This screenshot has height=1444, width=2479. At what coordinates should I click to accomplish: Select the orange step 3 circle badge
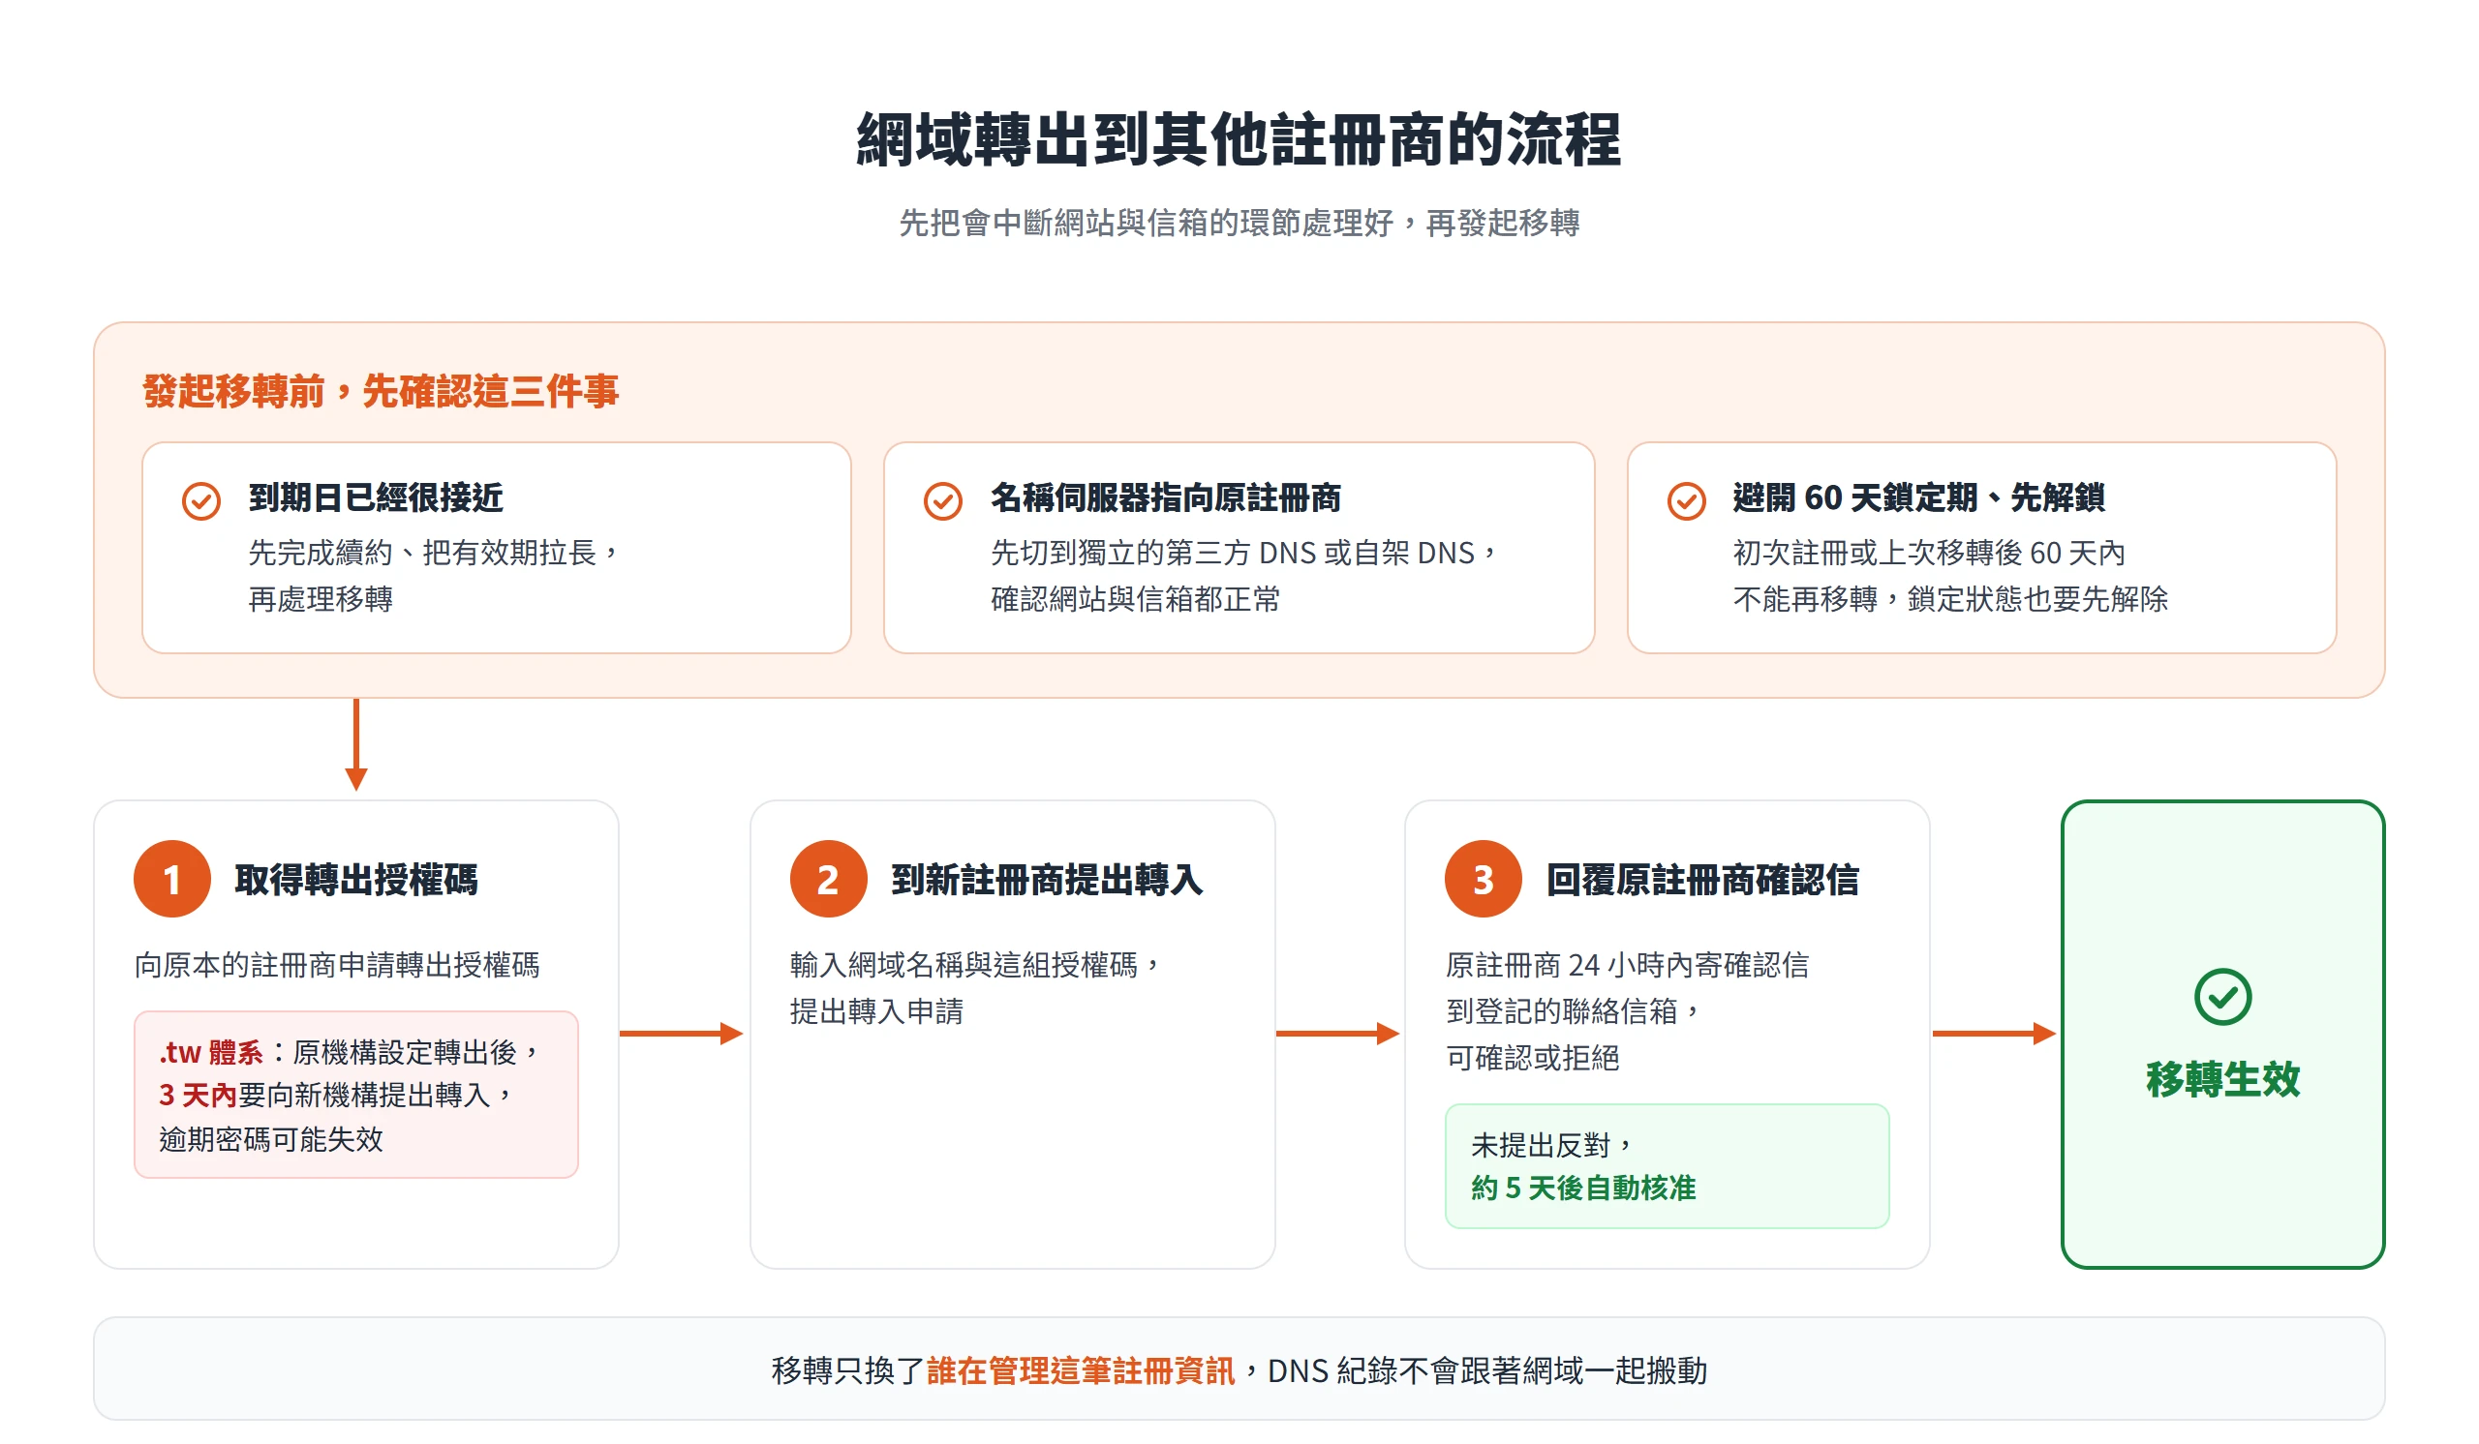[1484, 879]
